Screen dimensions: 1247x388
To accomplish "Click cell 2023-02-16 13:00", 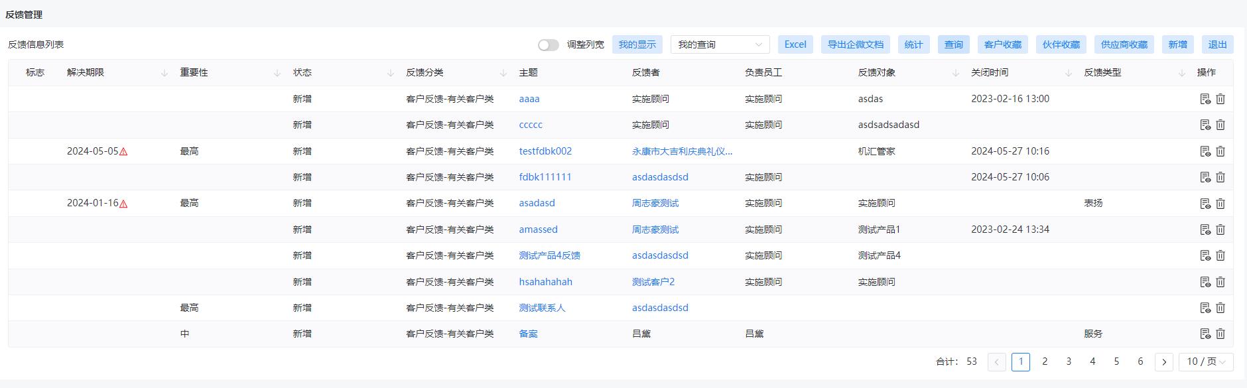I will [1010, 99].
